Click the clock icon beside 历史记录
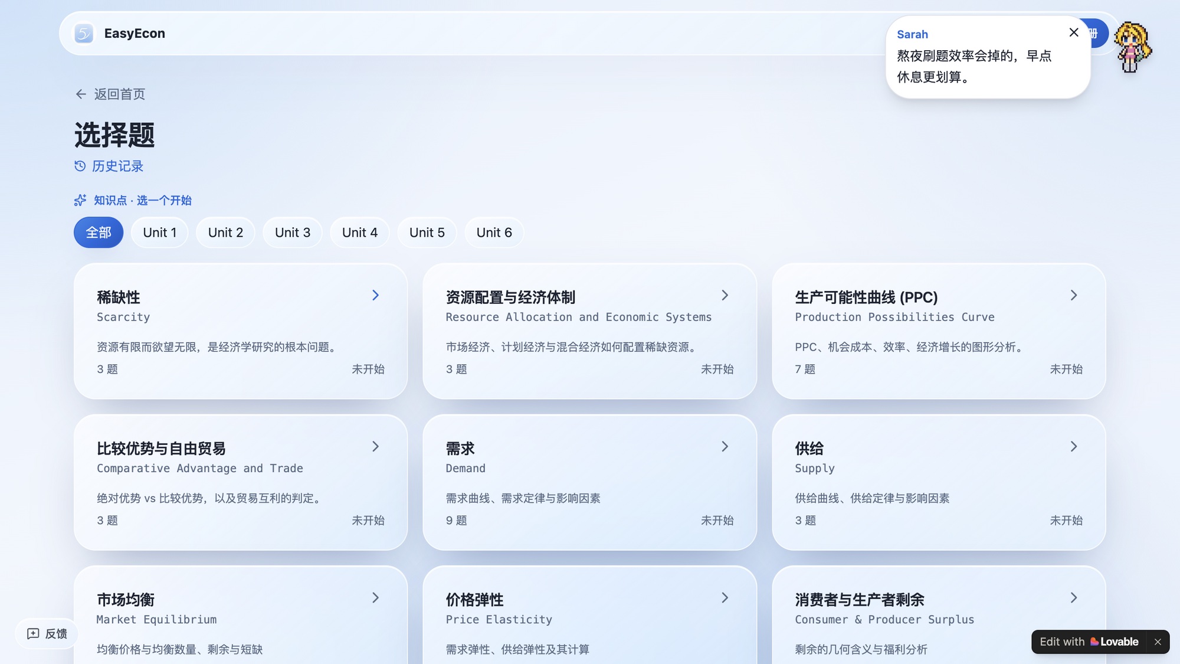This screenshot has width=1180, height=664. point(80,166)
